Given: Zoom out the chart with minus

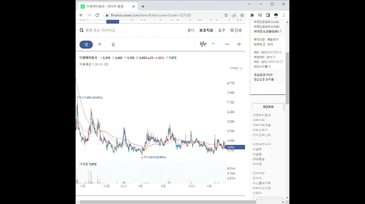Looking at the screenshot, I should pyautogui.click(x=227, y=44).
